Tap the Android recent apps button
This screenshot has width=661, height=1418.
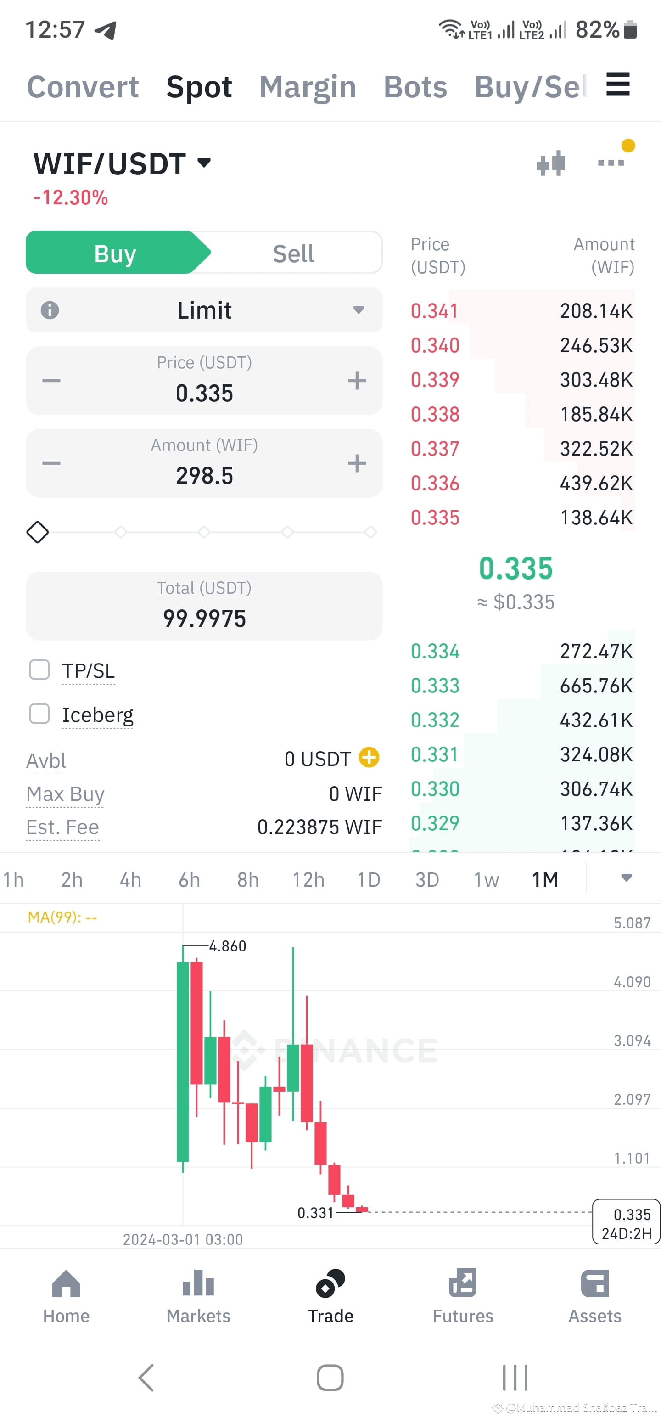point(515,1378)
